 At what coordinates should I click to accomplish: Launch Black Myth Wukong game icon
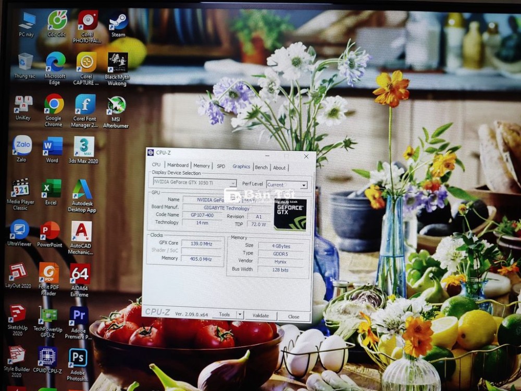(x=117, y=69)
